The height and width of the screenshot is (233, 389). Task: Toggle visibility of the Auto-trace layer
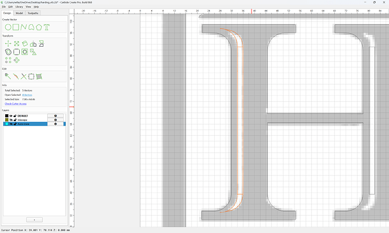pyautogui.click(x=11, y=124)
